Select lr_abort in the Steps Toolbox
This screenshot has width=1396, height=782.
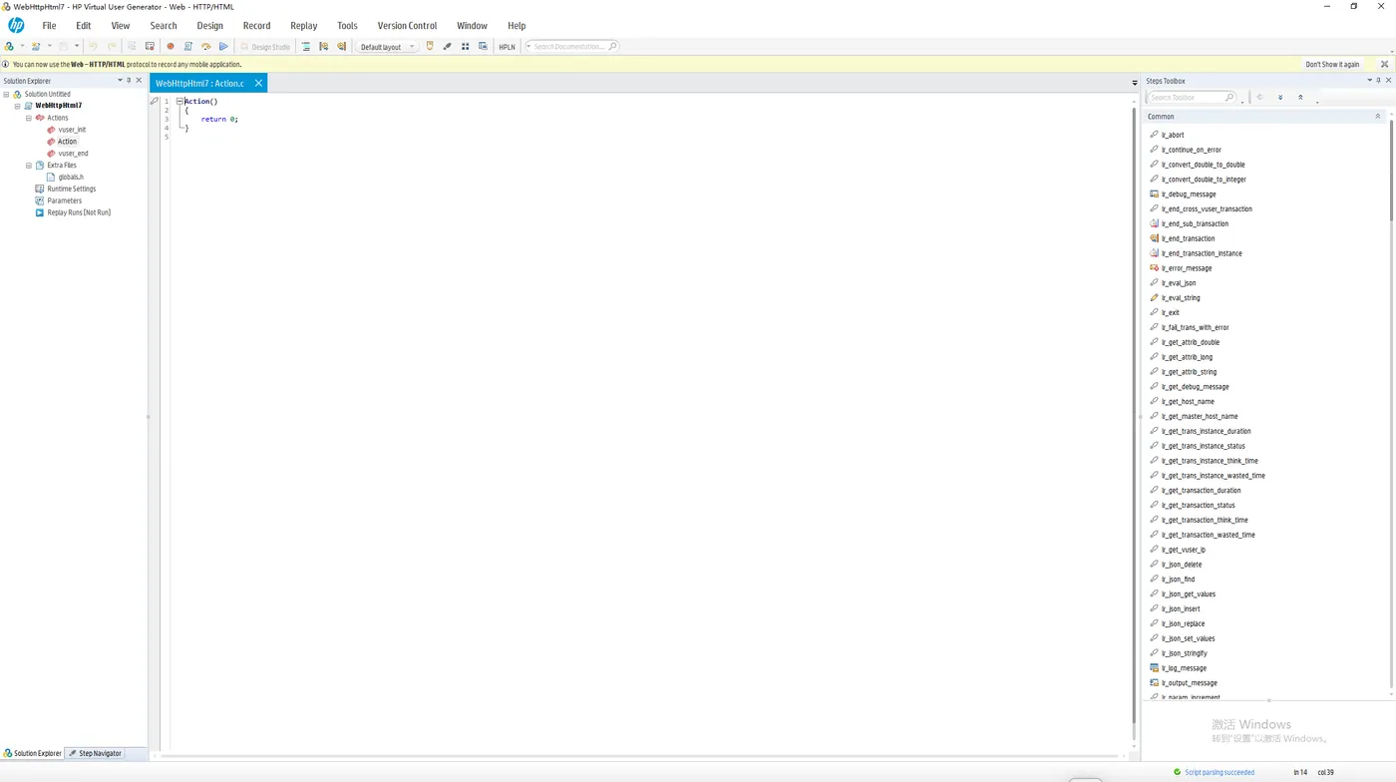click(x=1173, y=135)
